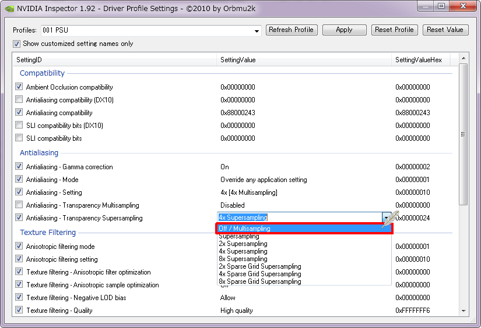
Task: Toggle Anisotropic filter optimization checkbox
Action: [19, 272]
